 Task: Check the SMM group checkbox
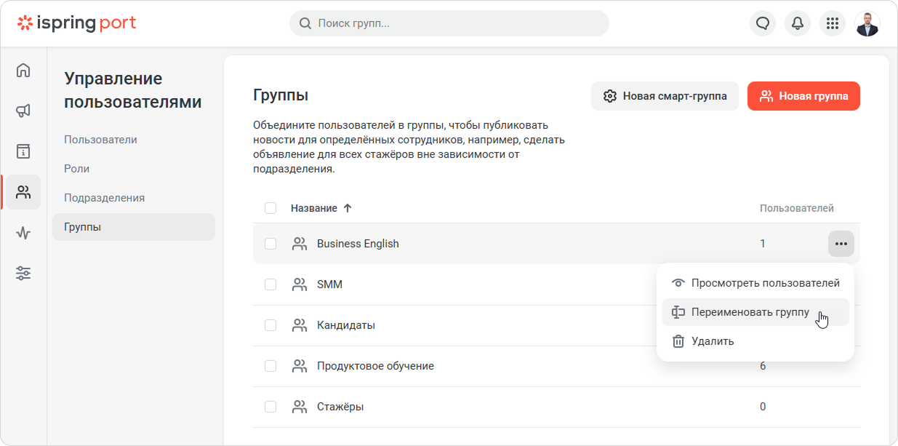[x=270, y=284]
